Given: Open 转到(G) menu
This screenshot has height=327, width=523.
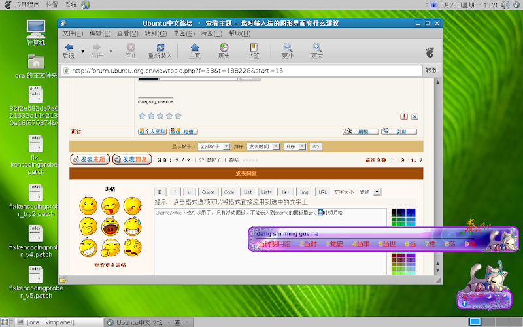Looking at the screenshot, I should (156, 33).
